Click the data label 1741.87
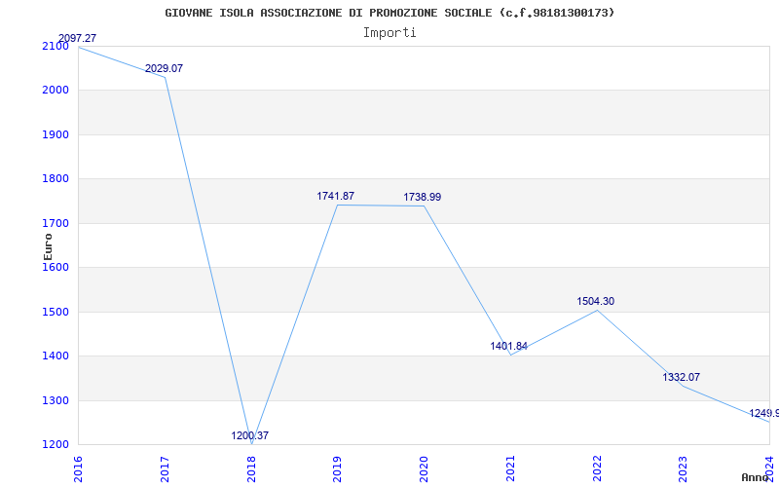This screenshot has width=779, height=487. click(336, 197)
